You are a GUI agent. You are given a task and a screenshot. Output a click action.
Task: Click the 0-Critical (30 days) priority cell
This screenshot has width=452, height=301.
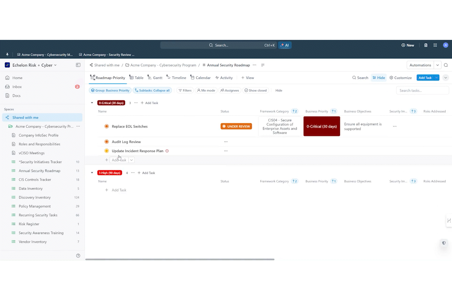(322, 126)
